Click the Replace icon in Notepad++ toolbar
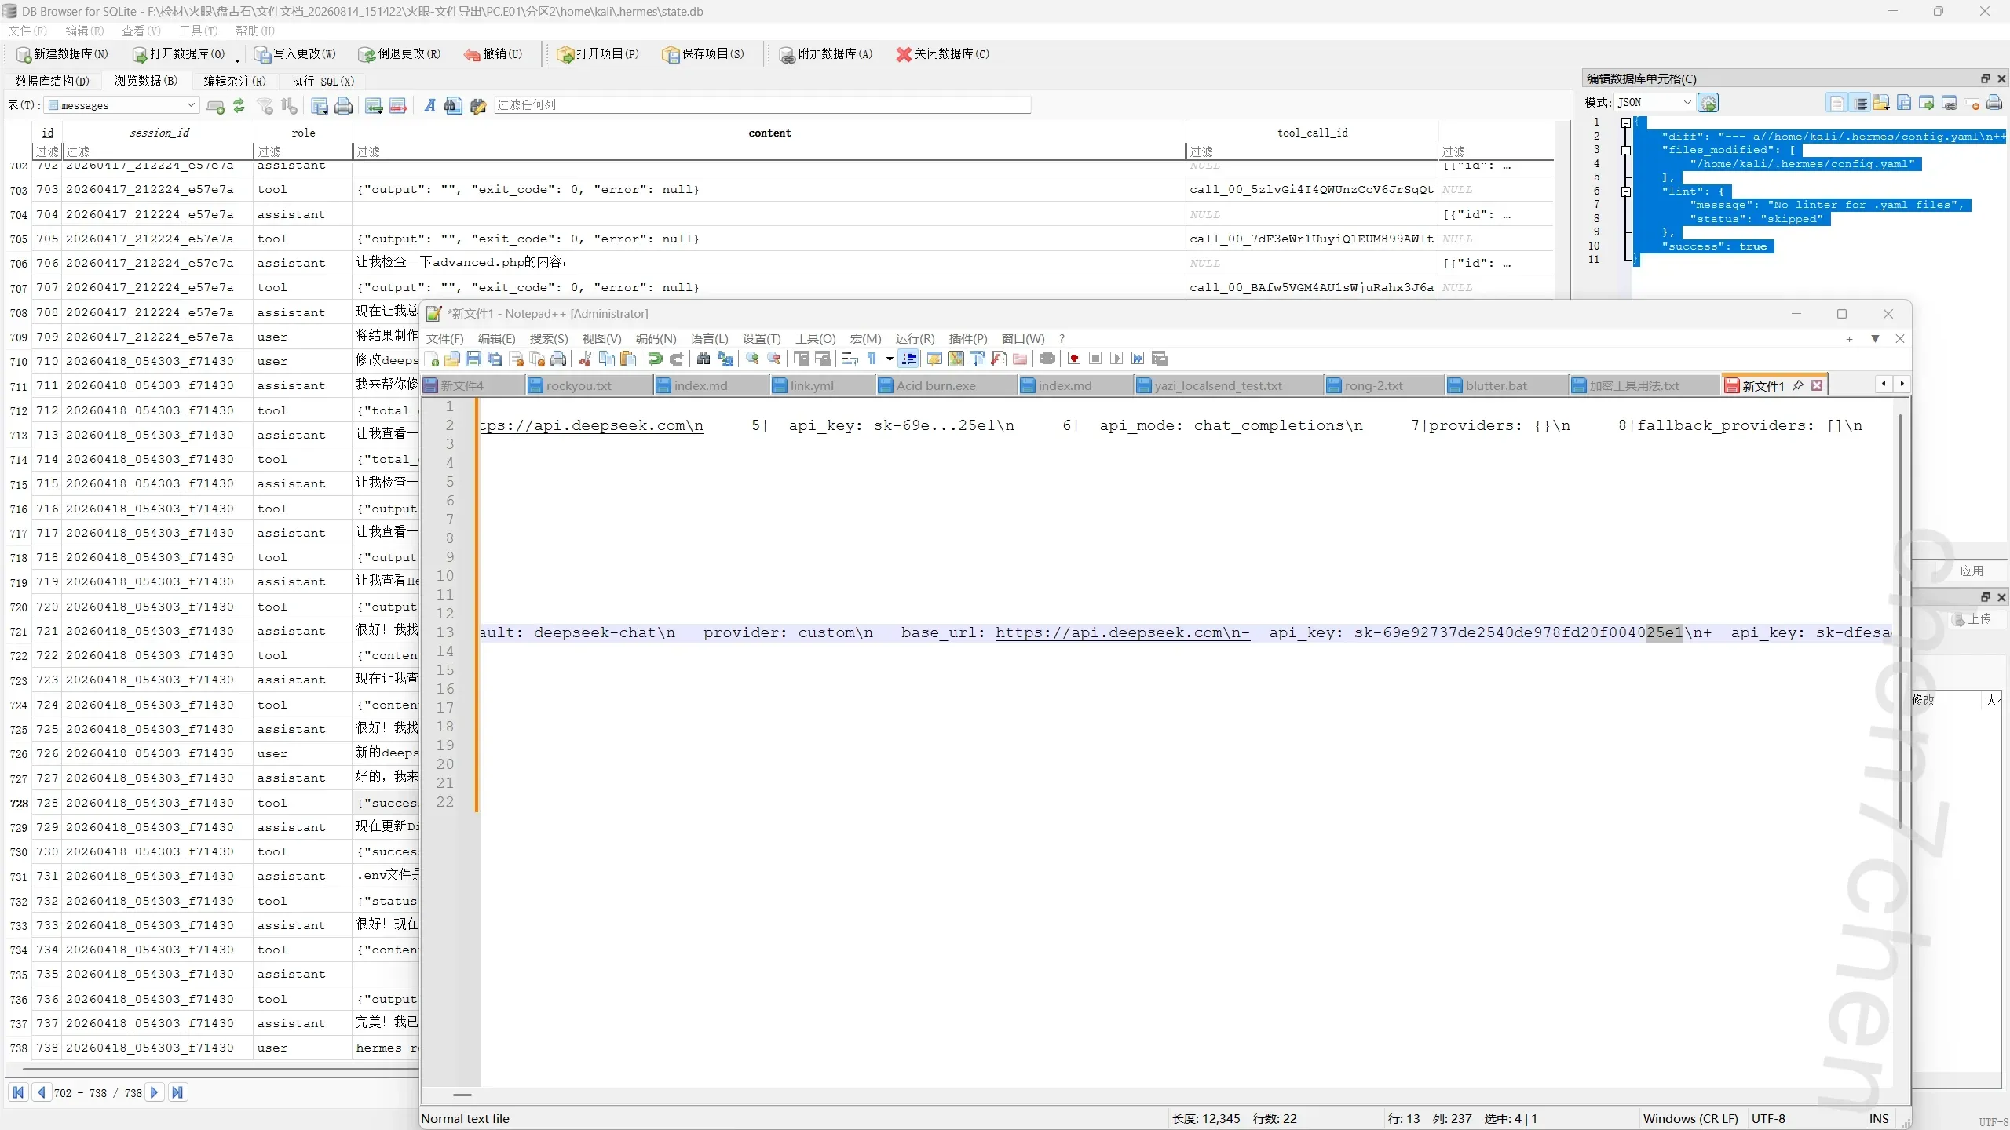This screenshot has width=2010, height=1130. tap(725, 359)
